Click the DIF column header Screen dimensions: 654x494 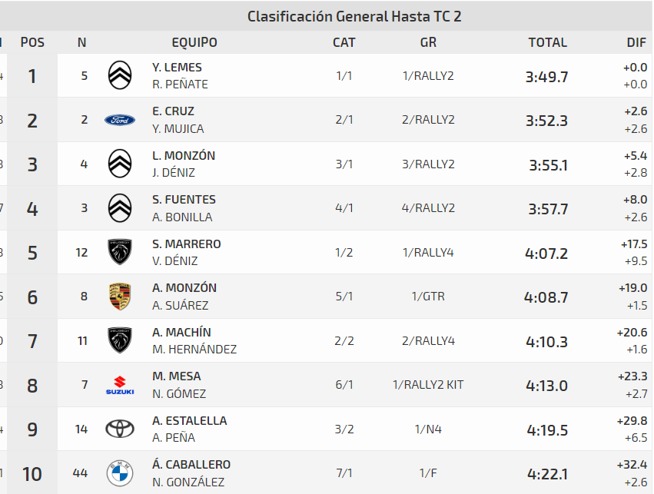point(637,43)
